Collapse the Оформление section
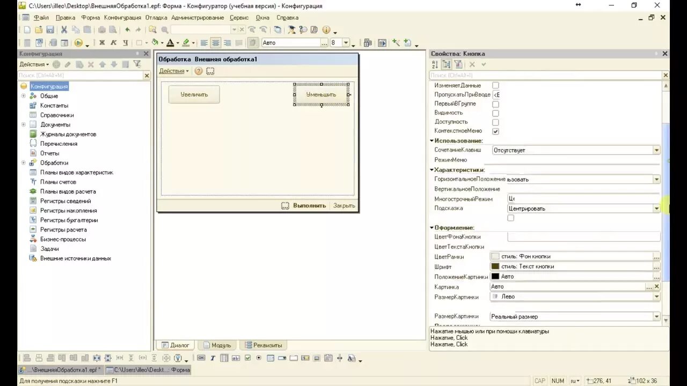 click(x=432, y=228)
